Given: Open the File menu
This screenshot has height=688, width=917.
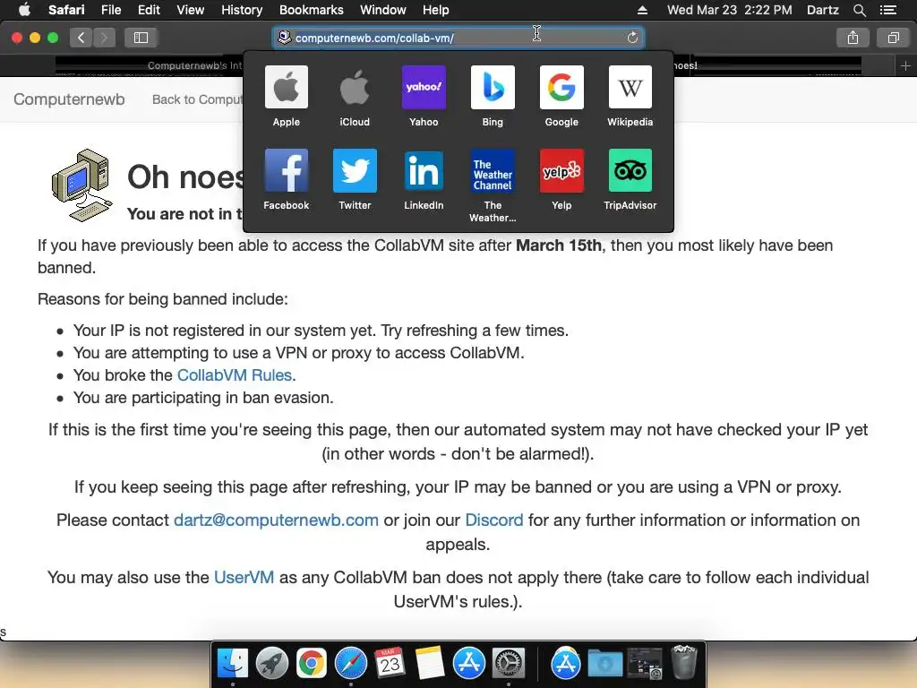Looking at the screenshot, I should (110, 10).
